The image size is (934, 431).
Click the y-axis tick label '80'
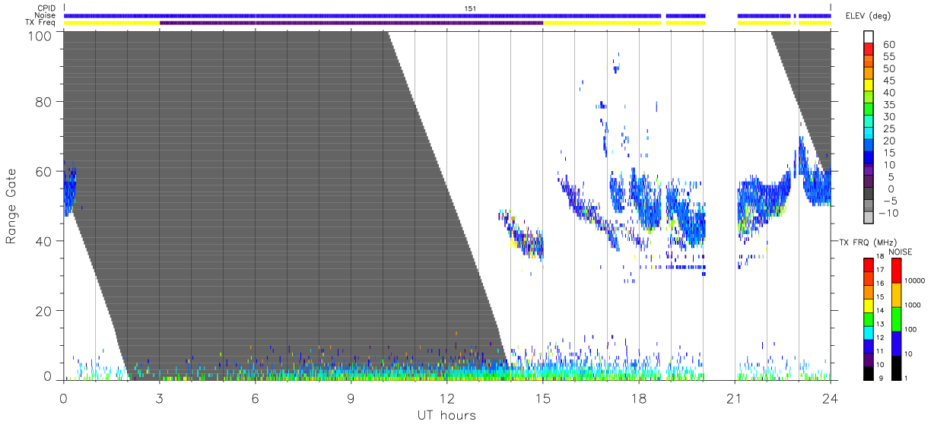pyautogui.click(x=43, y=103)
